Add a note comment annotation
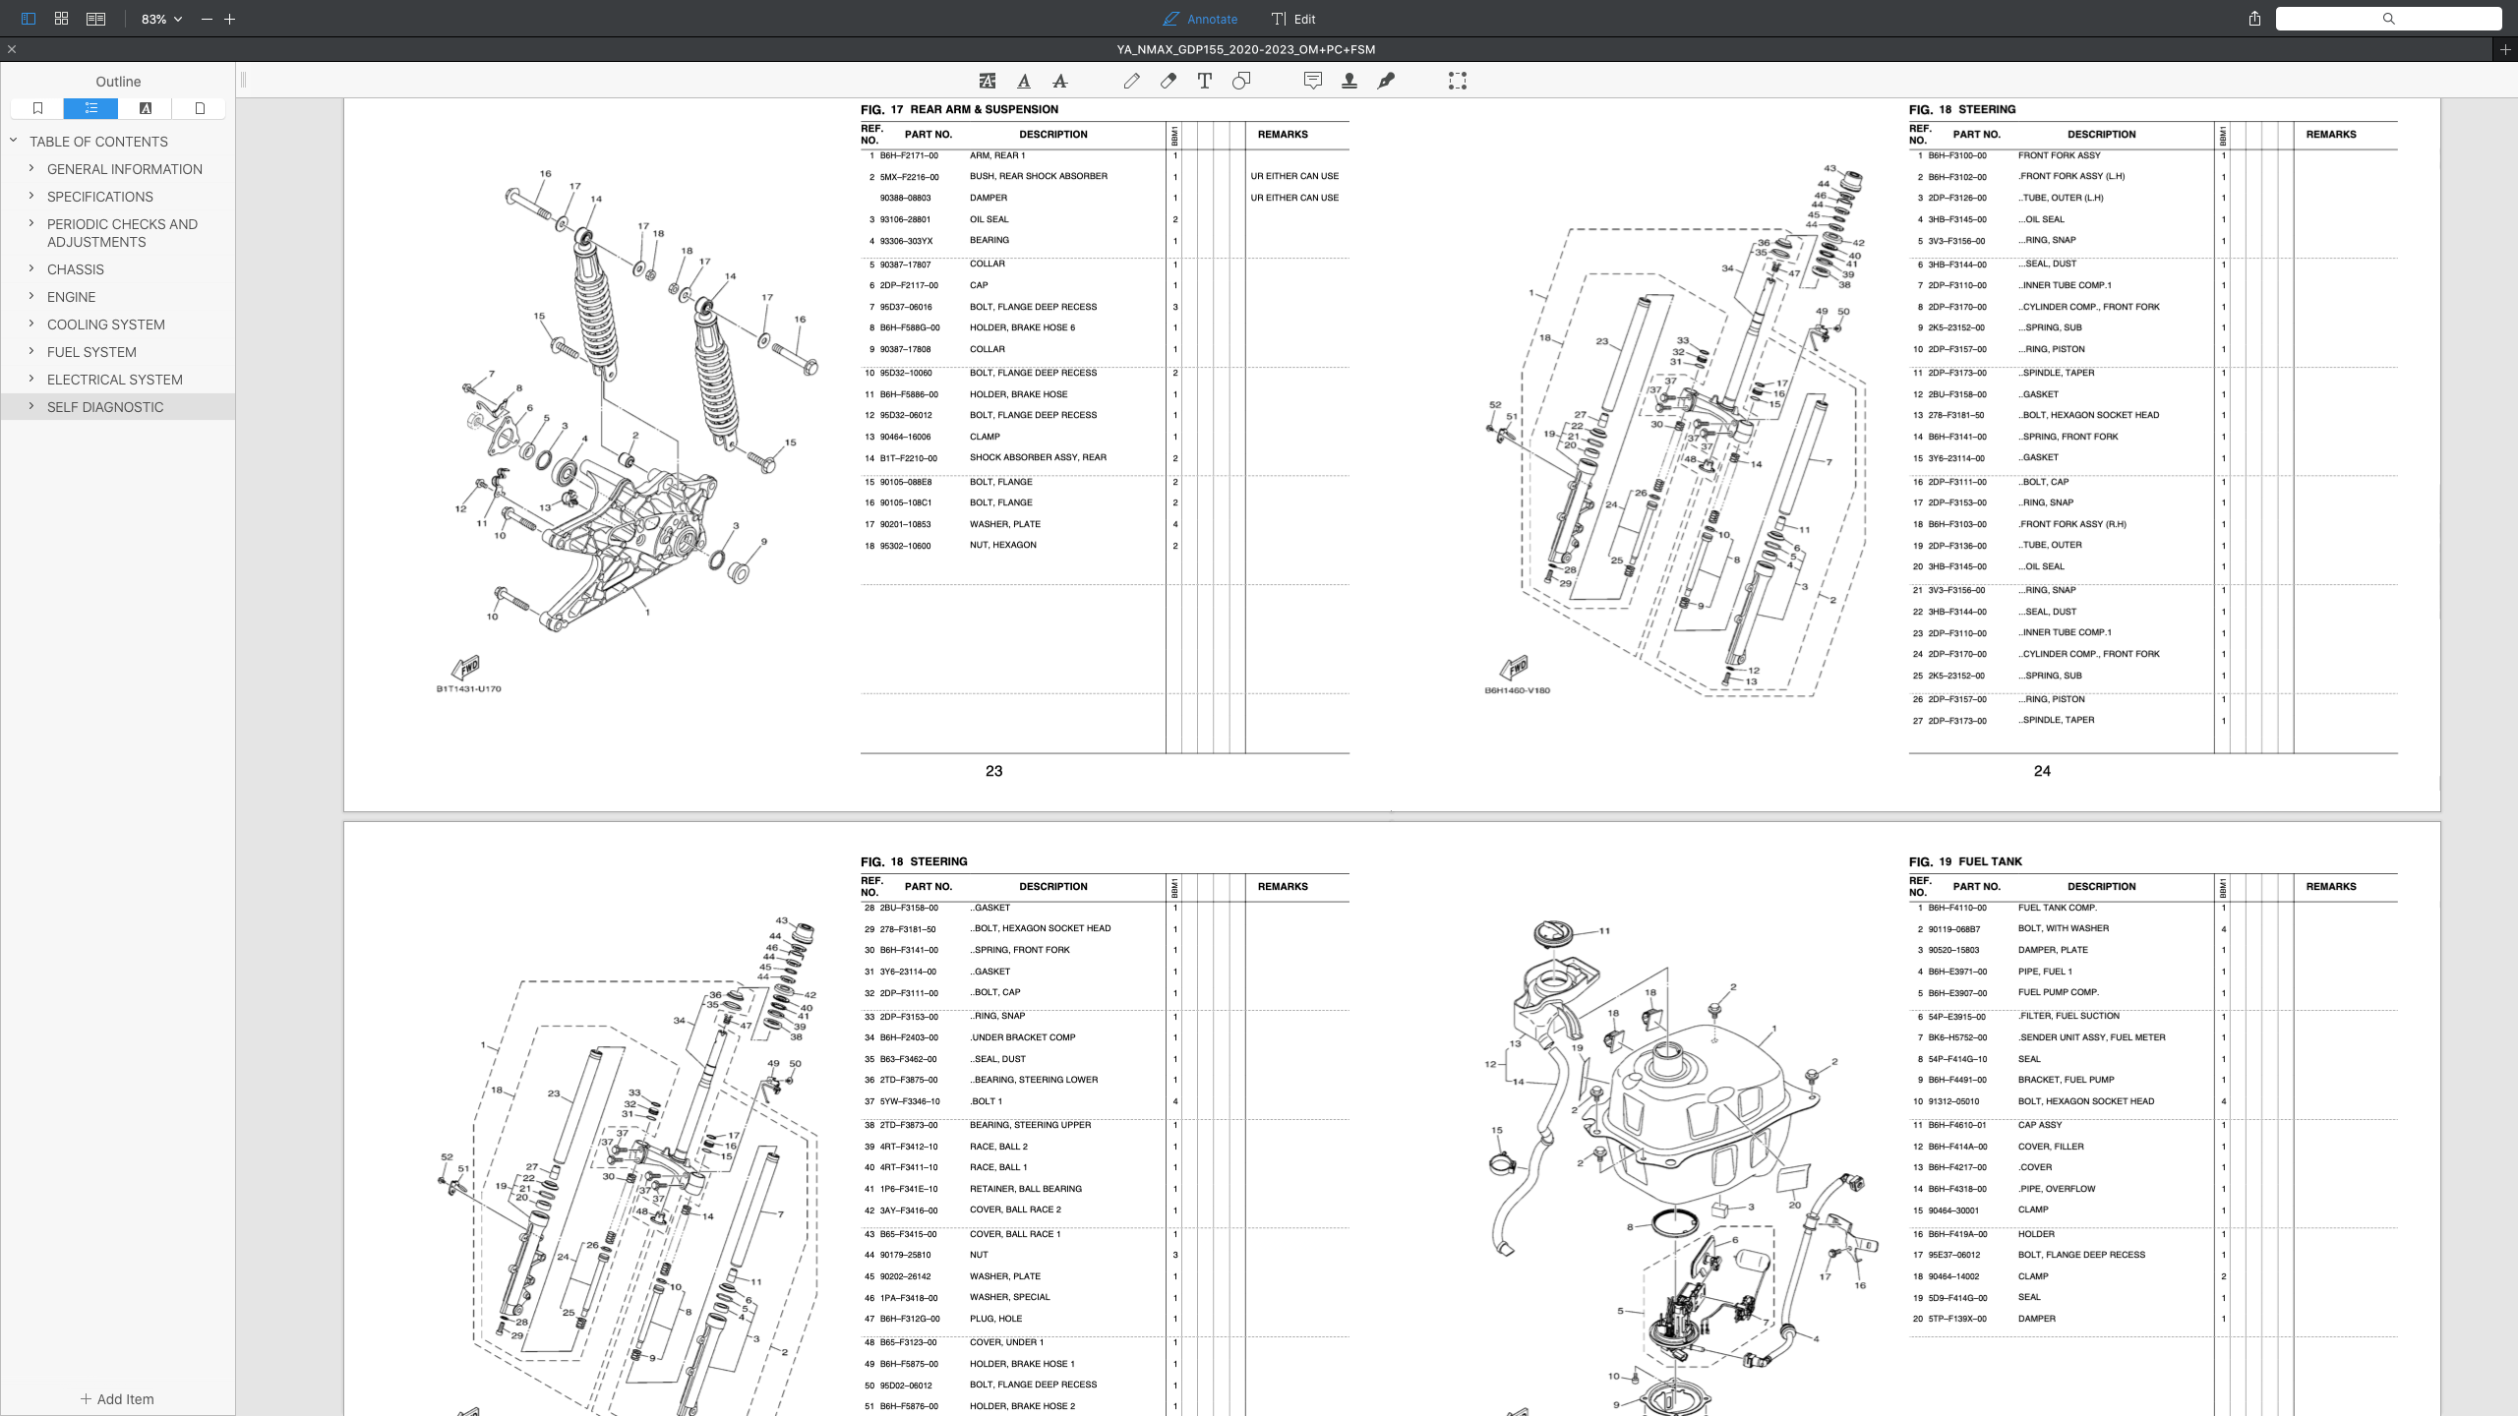2518x1416 pixels. 1313,81
